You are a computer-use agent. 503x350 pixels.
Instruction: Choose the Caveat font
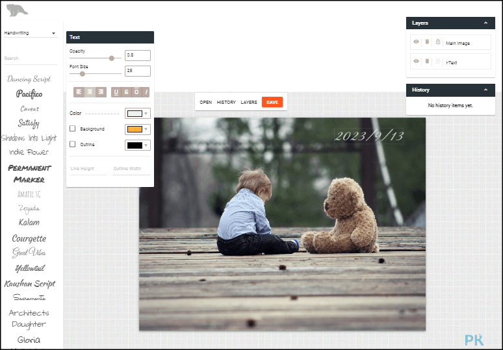coord(29,109)
